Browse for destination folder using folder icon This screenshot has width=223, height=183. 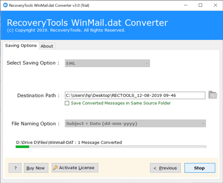click(x=212, y=95)
